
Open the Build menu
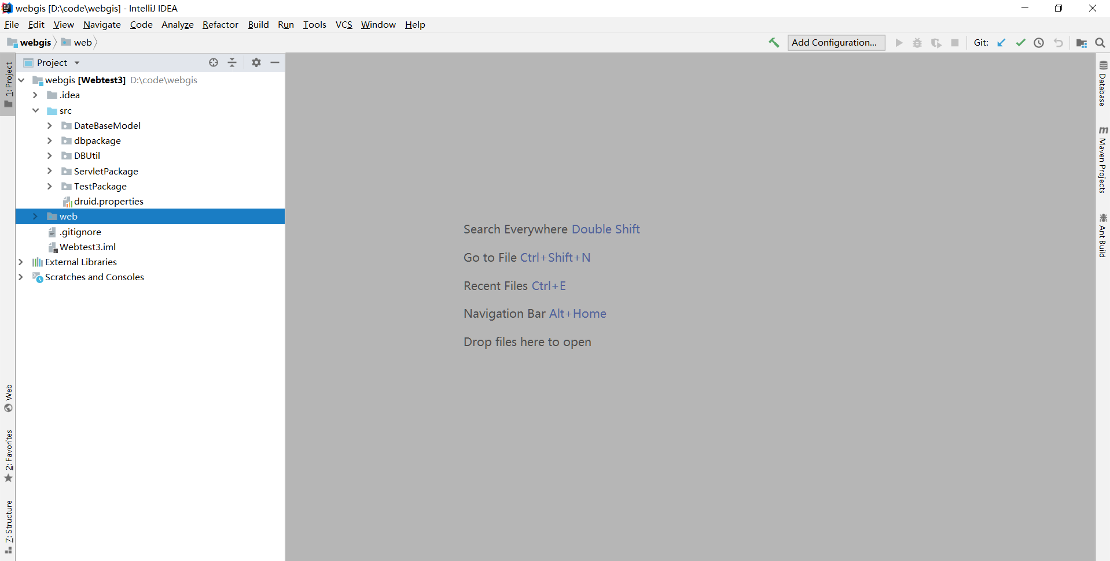pos(258,25)
